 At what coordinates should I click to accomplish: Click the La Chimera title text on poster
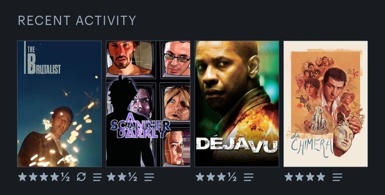pyautogui.click(x=312, y=145)
